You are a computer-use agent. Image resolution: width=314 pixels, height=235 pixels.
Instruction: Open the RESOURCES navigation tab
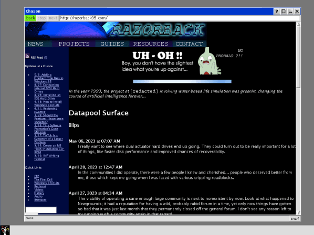(x=151, y=44)
